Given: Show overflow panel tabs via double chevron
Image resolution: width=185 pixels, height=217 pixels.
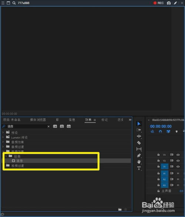Looking at the screenshot, I should coord(130,120).
